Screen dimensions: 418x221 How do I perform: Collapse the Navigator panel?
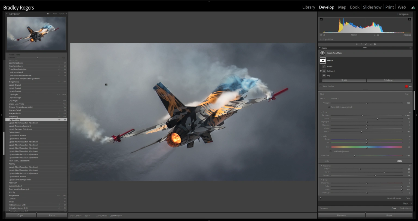point(7,14)
